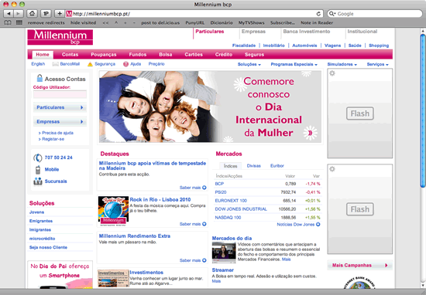The image size is (426, 295).
Task: Switch to the Empresas top section
Action: (253, 32)
